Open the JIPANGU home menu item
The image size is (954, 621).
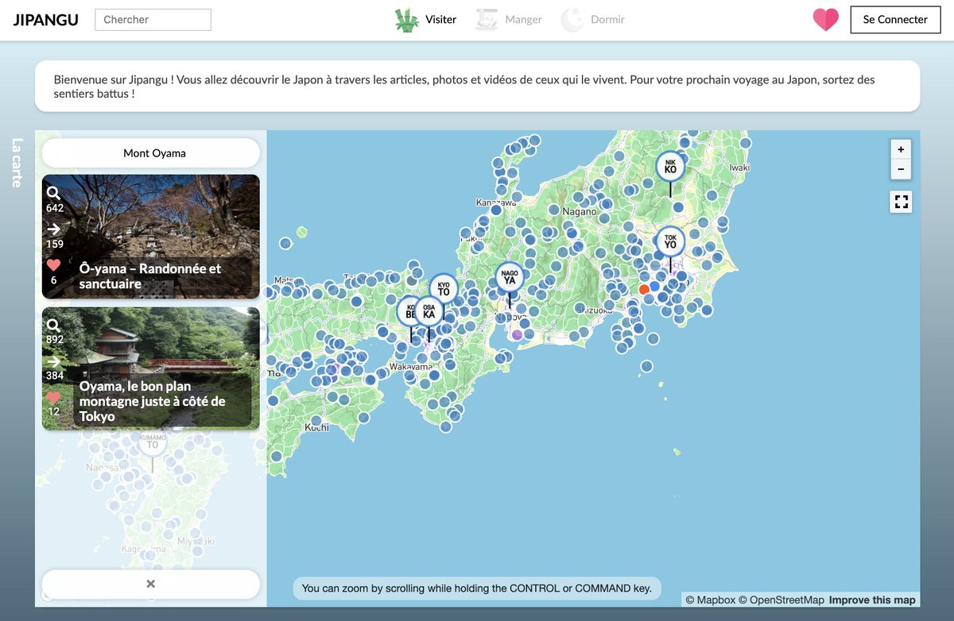45,19
